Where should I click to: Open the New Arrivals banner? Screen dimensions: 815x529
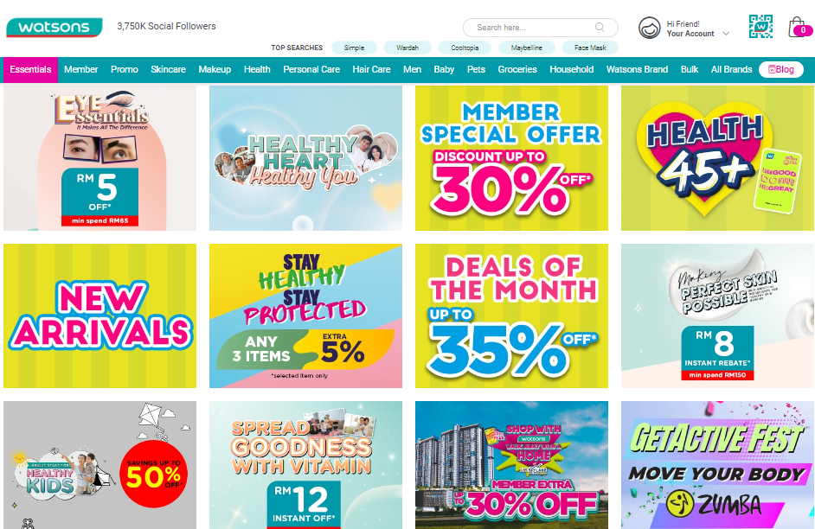(99, 315)
